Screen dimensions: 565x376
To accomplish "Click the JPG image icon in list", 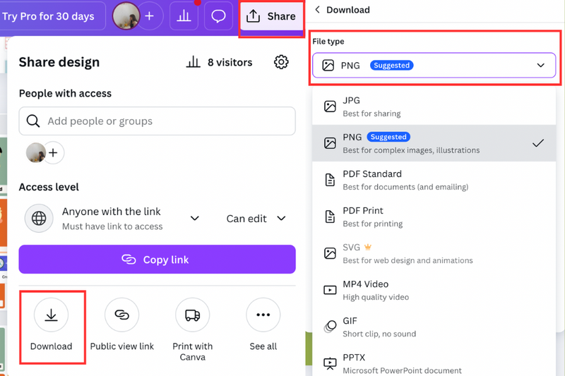I will coord(330,107).
